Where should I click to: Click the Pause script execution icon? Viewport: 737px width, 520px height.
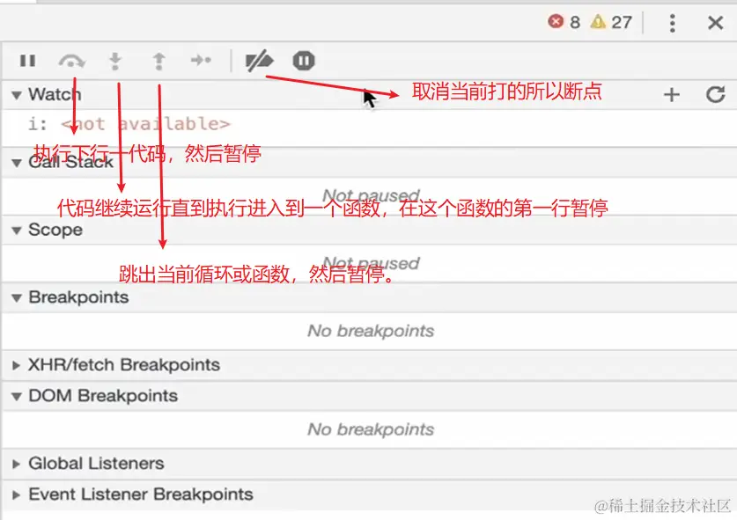[26, 61]
